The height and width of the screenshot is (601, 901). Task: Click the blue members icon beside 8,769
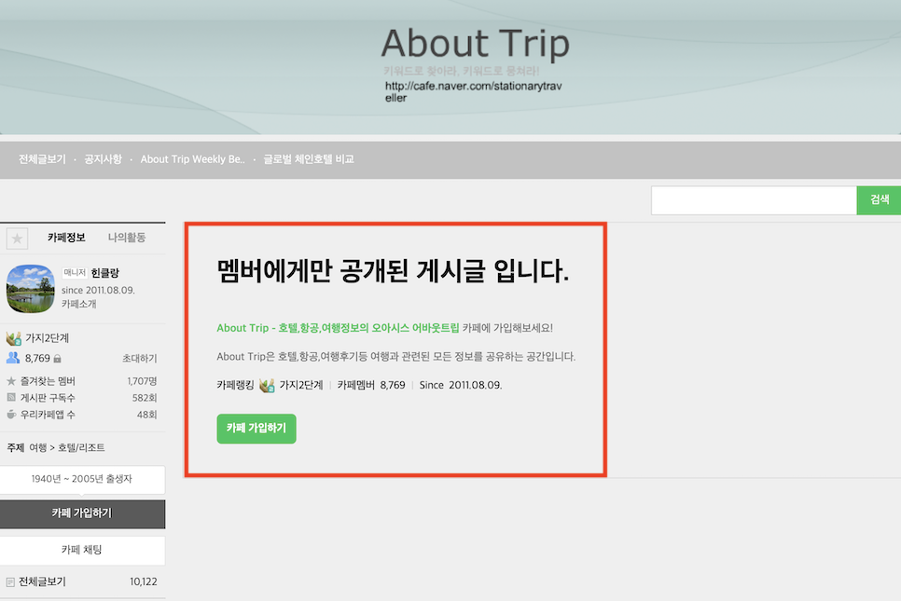coord(13,358)
